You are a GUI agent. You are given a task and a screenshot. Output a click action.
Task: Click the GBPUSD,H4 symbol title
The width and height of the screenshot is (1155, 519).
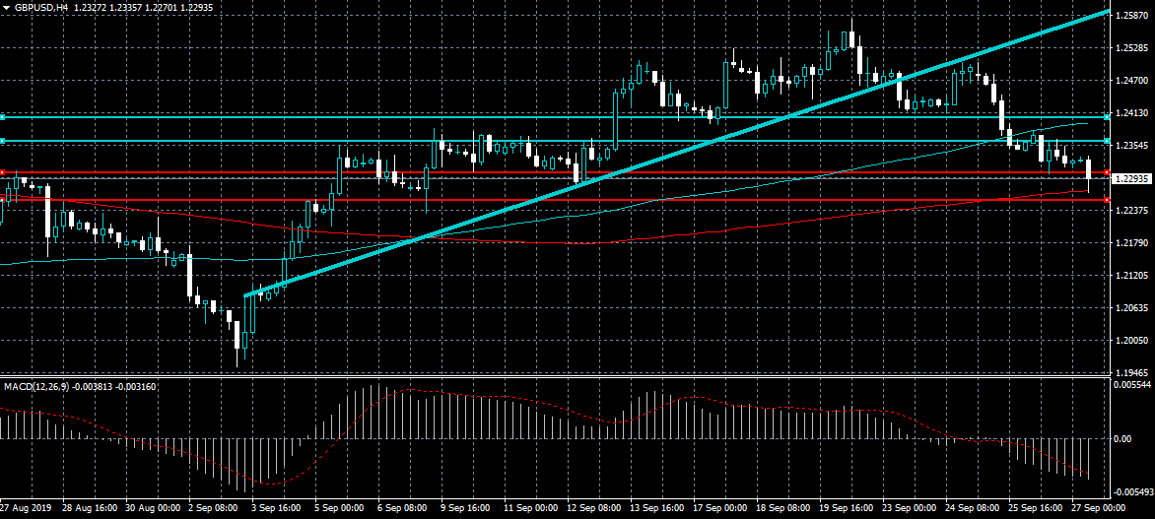40,7
